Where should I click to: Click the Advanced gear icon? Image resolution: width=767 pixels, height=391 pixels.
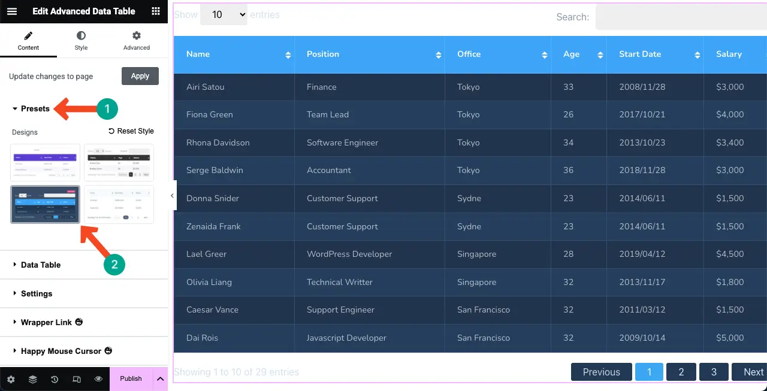[137, 36]
